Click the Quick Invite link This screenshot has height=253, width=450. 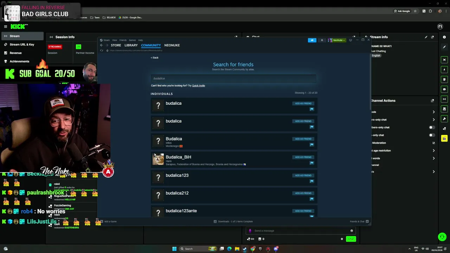click(198, 85)
